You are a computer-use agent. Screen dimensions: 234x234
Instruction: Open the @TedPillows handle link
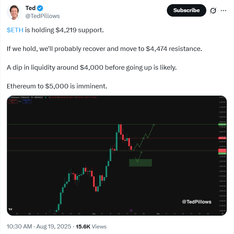click(x=43, y=16)
